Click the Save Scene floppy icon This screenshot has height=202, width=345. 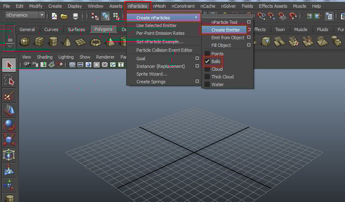[x=75, y=16]
